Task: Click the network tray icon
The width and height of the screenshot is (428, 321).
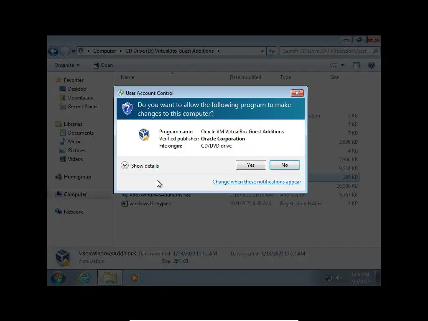Action: pos(329,278)
